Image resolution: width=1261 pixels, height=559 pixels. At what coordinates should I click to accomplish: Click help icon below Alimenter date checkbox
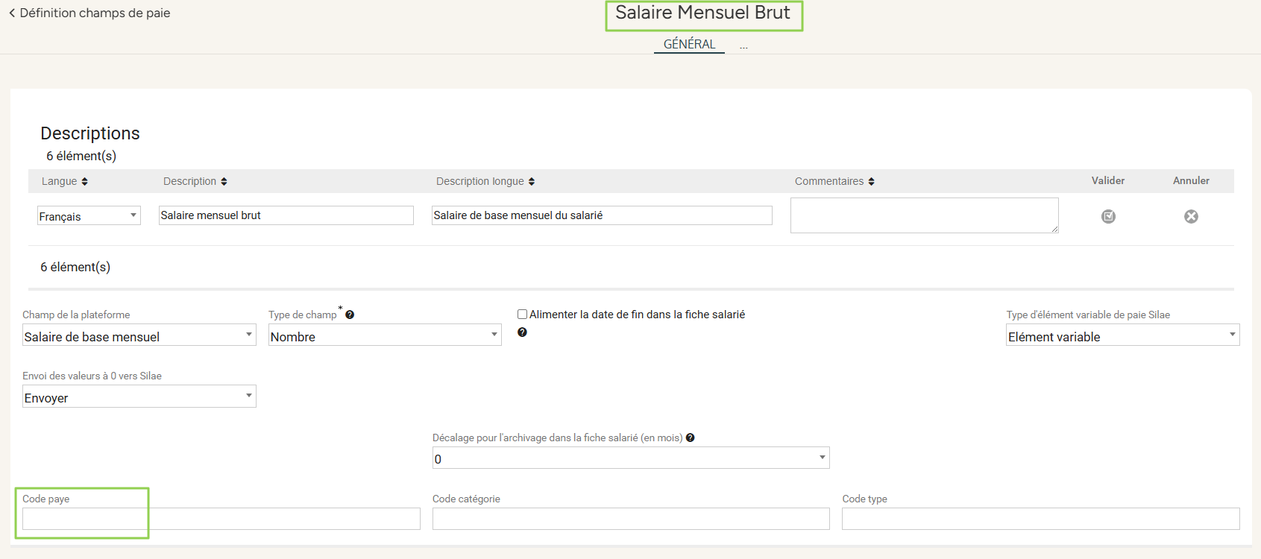[522, 332]
